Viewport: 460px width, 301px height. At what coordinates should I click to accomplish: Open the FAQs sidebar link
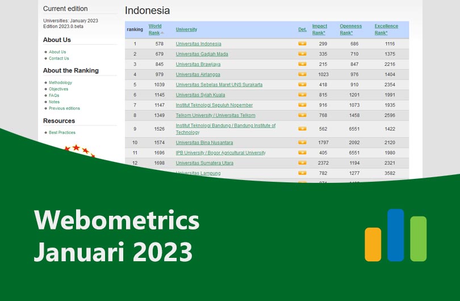[54, 95]
